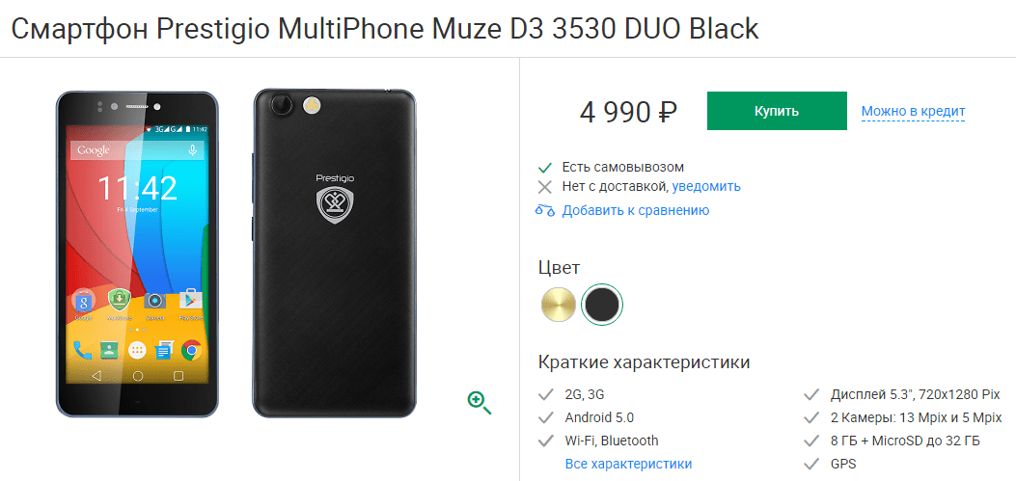Click the price 4 990 ₽
The image size is (1016, 481).
[x=628, y=113]
